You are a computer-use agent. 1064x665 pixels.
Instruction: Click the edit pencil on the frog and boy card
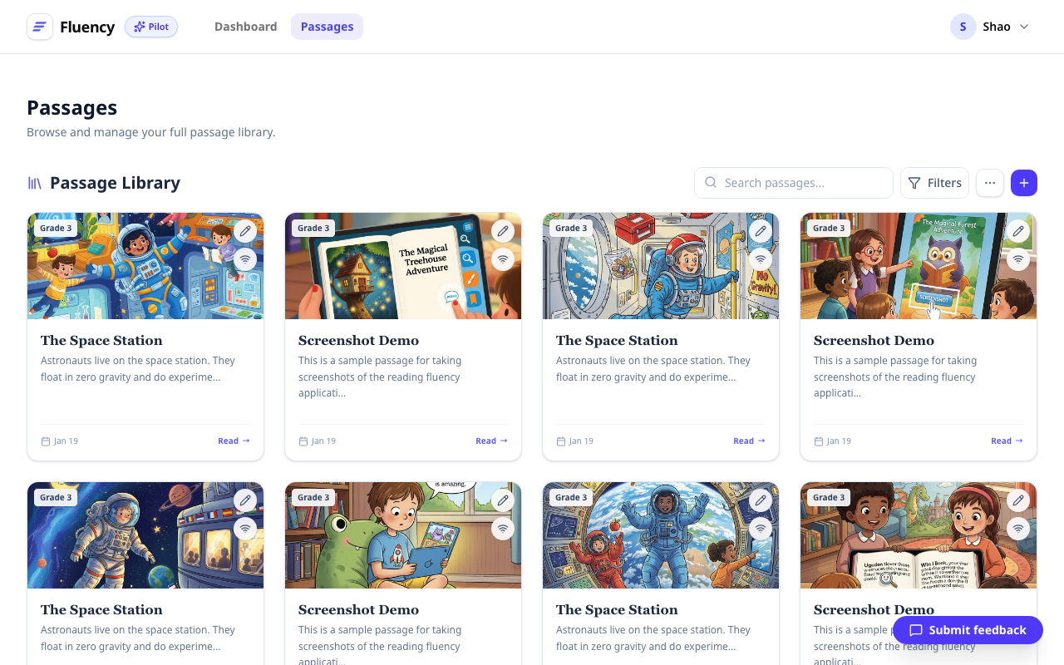coord(502,500)
